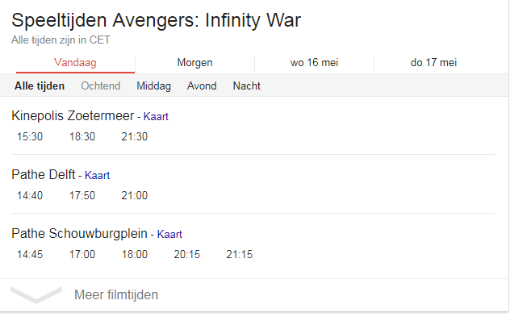Image resolution: width=510 pixels, height=317 pixels.
Task: Open Kaart link for Pathe Delft
Action: (x=98, y=175)
